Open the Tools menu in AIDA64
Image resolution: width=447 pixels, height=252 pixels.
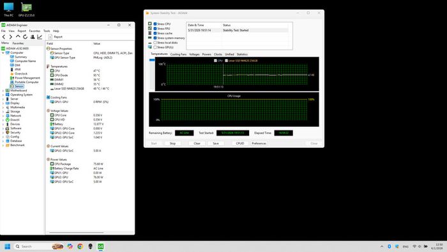tap(47, 31)
